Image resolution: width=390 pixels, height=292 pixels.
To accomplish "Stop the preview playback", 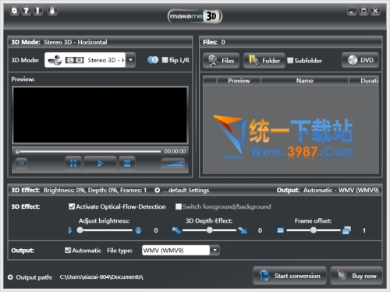I will tap(127, 164).
